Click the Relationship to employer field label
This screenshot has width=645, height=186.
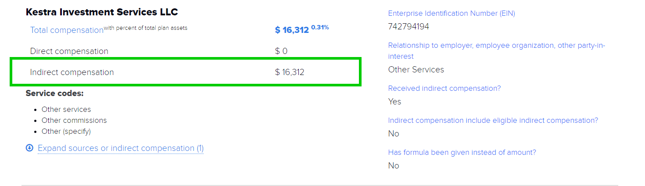496,46
